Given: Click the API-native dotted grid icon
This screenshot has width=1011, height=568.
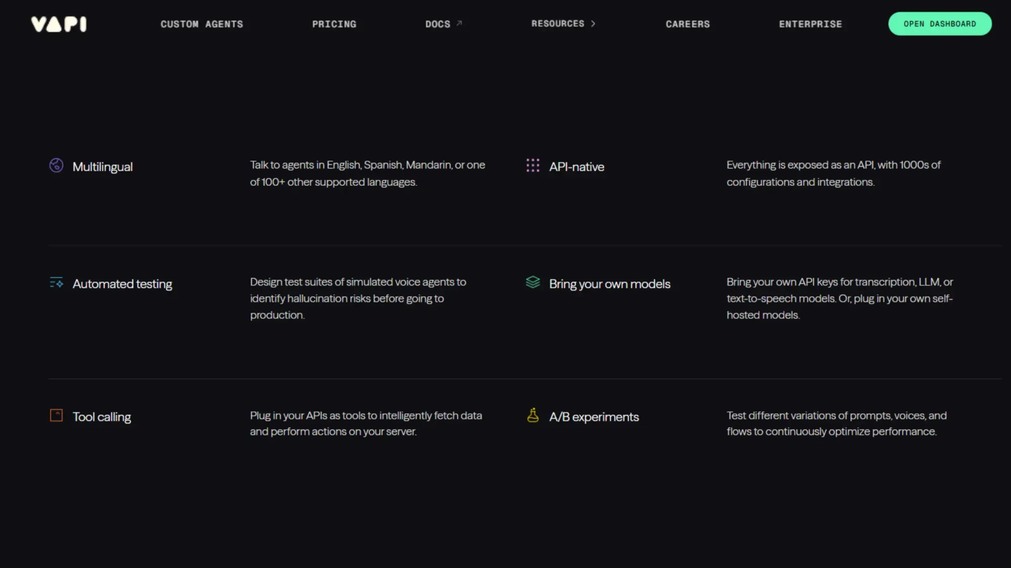Looking at the screenshot, I should click(x=533, y=165).
